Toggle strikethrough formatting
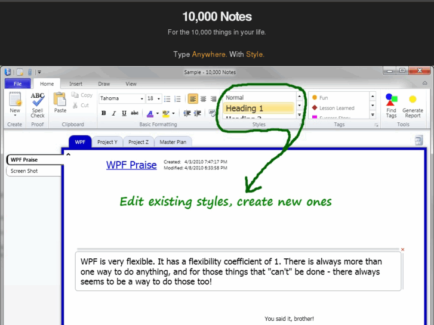The image size is (434, 325). pos(134,113)
